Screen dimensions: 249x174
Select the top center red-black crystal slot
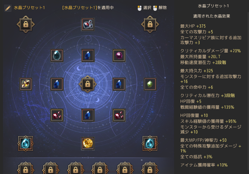88,24
